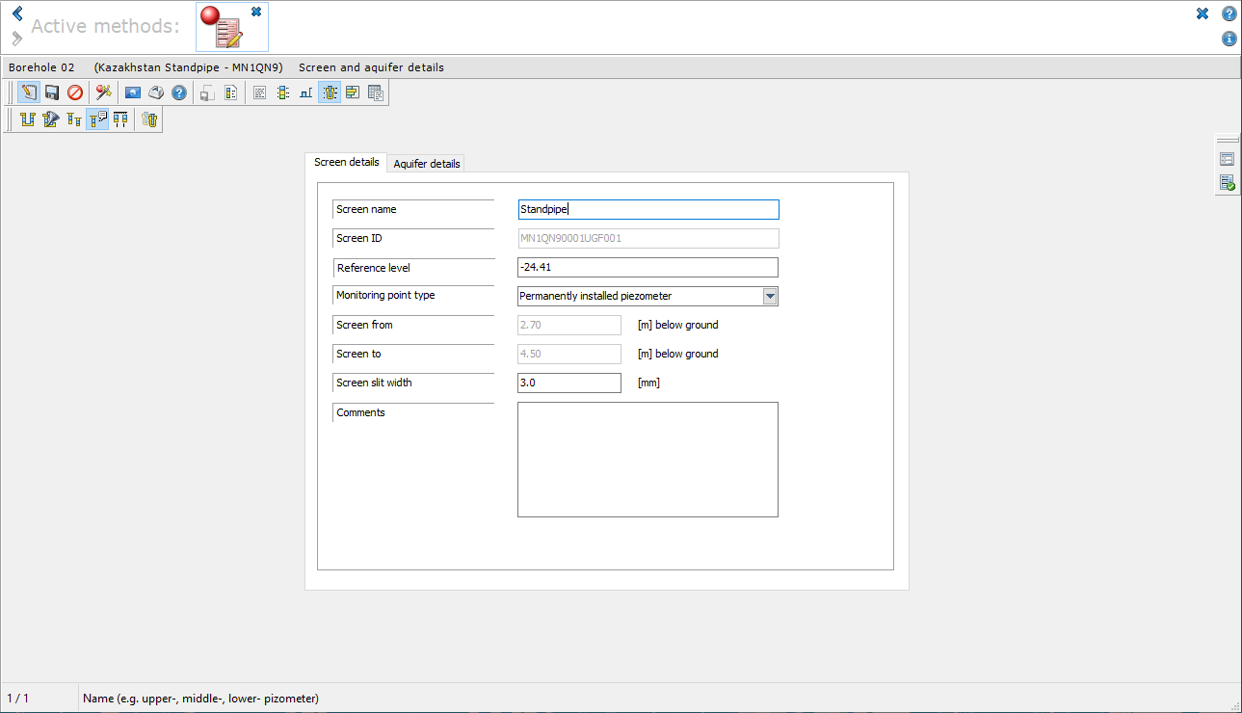Click the disabled Screen ID field
The height and width of the screenshot is (713, 1242).
pyautogui.click(x=647, y=238)
